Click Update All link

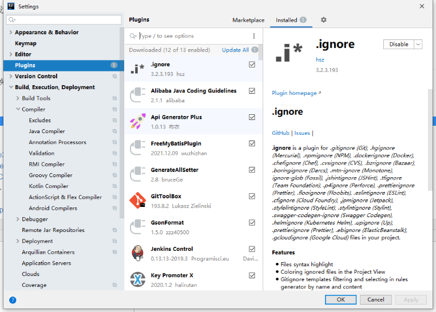(235, 50)
